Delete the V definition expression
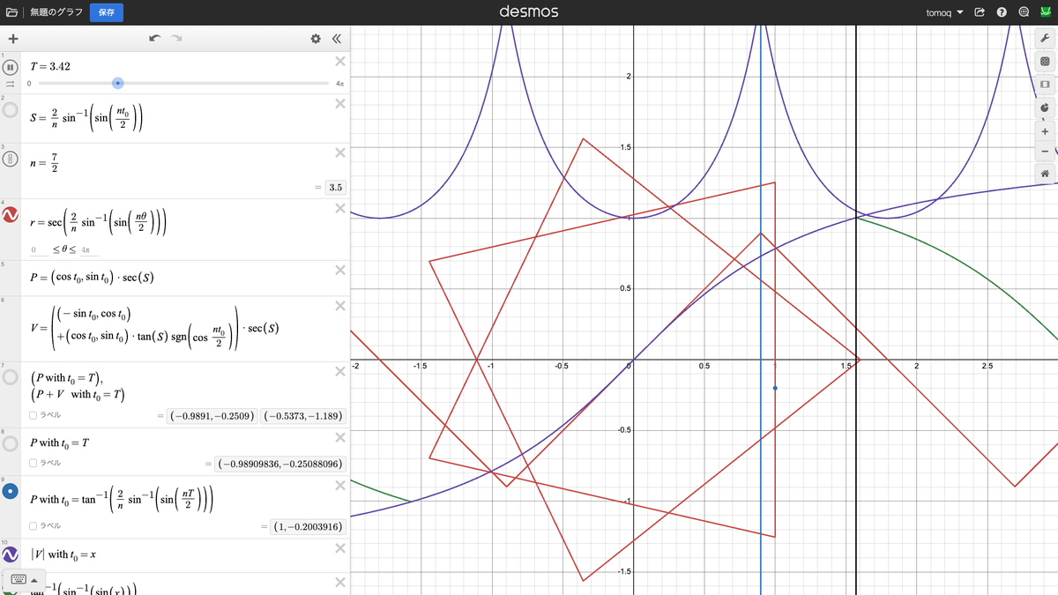The height and width of the screenshot is (595, 1058). (x=339, y=306)
